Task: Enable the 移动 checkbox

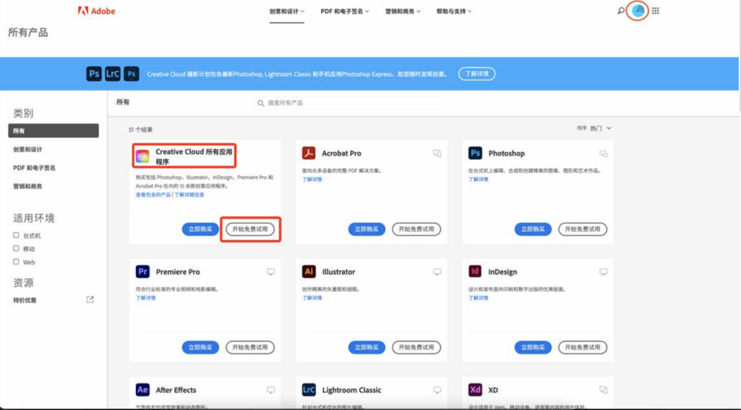Action: click(x=16, y=248)
